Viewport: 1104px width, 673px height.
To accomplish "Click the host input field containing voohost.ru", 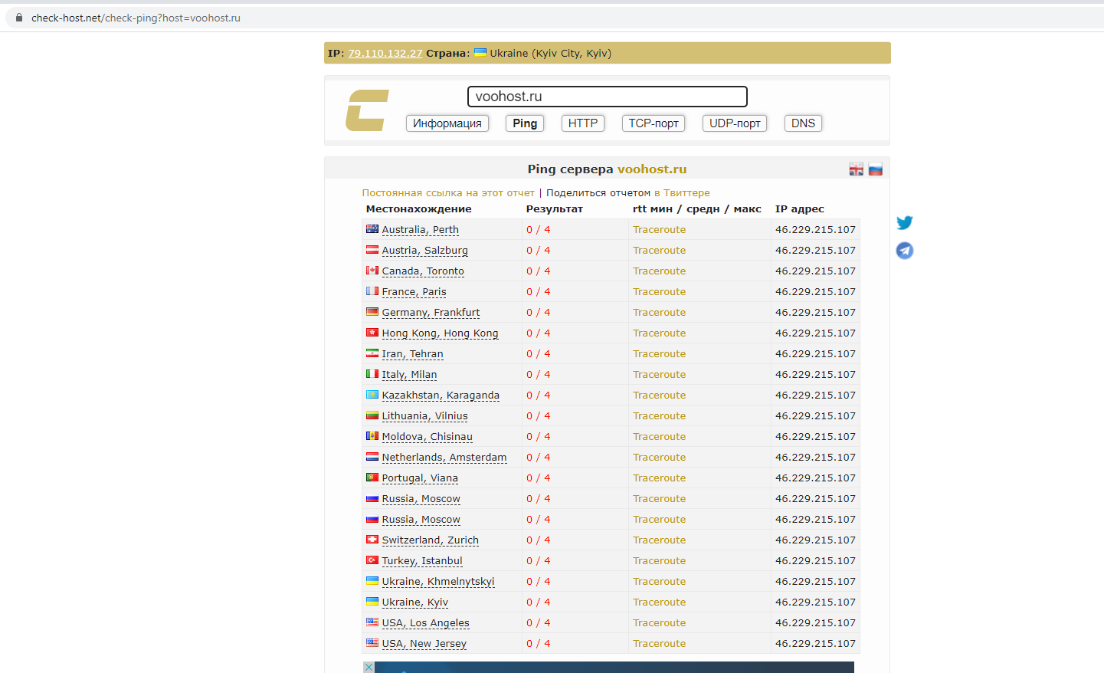I will tap(608, 97).
